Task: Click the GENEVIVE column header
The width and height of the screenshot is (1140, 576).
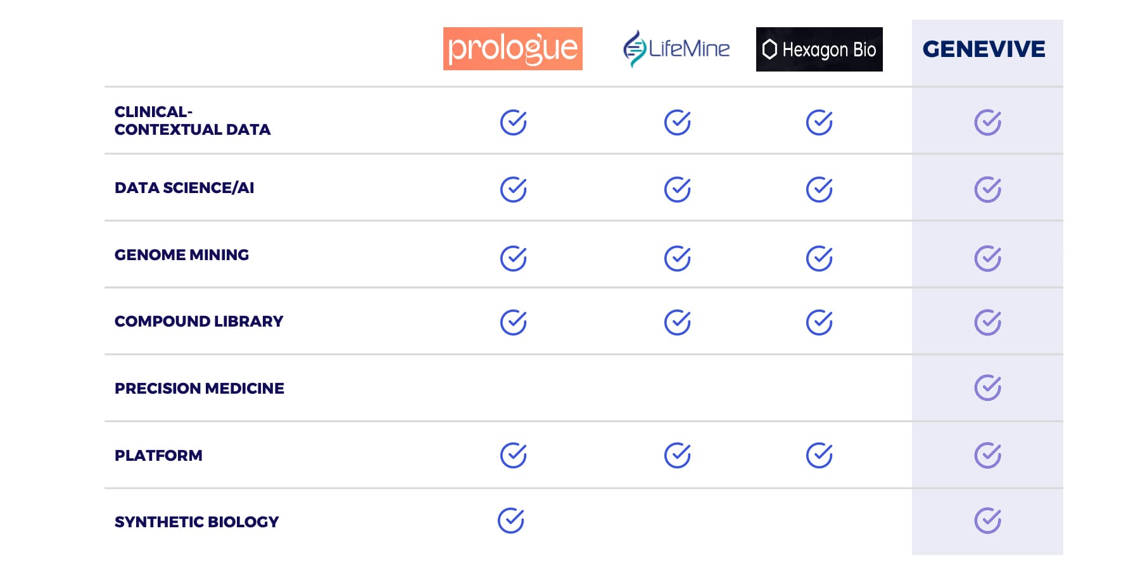Action: pos(984,49)
